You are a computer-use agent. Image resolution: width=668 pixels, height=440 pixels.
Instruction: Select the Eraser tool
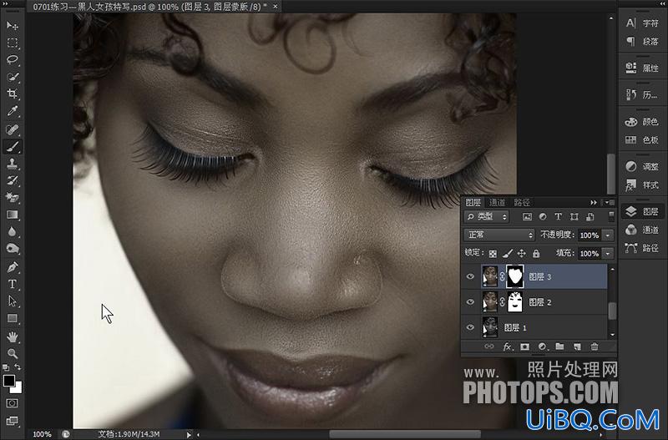pyautogui.click(x=13, y=197)
